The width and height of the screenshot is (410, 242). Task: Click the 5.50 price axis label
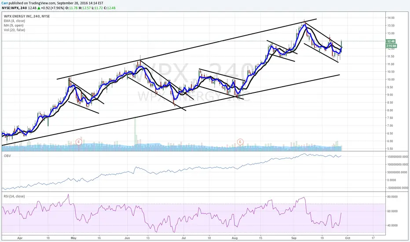(390, 149)
